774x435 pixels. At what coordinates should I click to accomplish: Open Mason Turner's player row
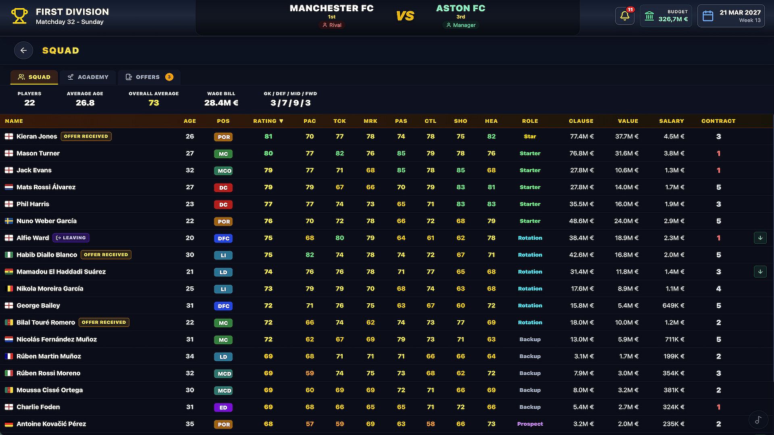[x=386, y=153]
